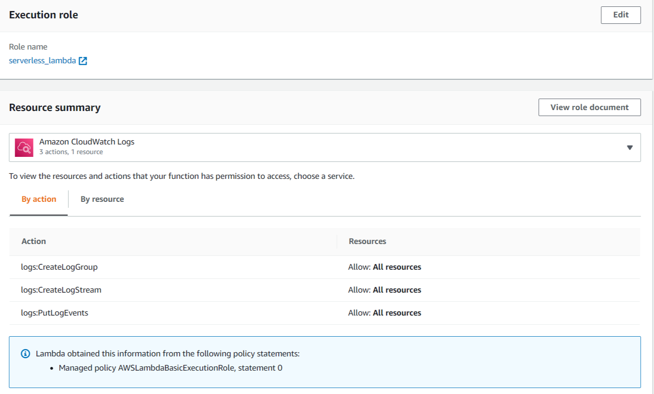Click the 'choose a service' instruction text
The width and height of the screenshot is (654, 394).
click(x=182, y=176)
